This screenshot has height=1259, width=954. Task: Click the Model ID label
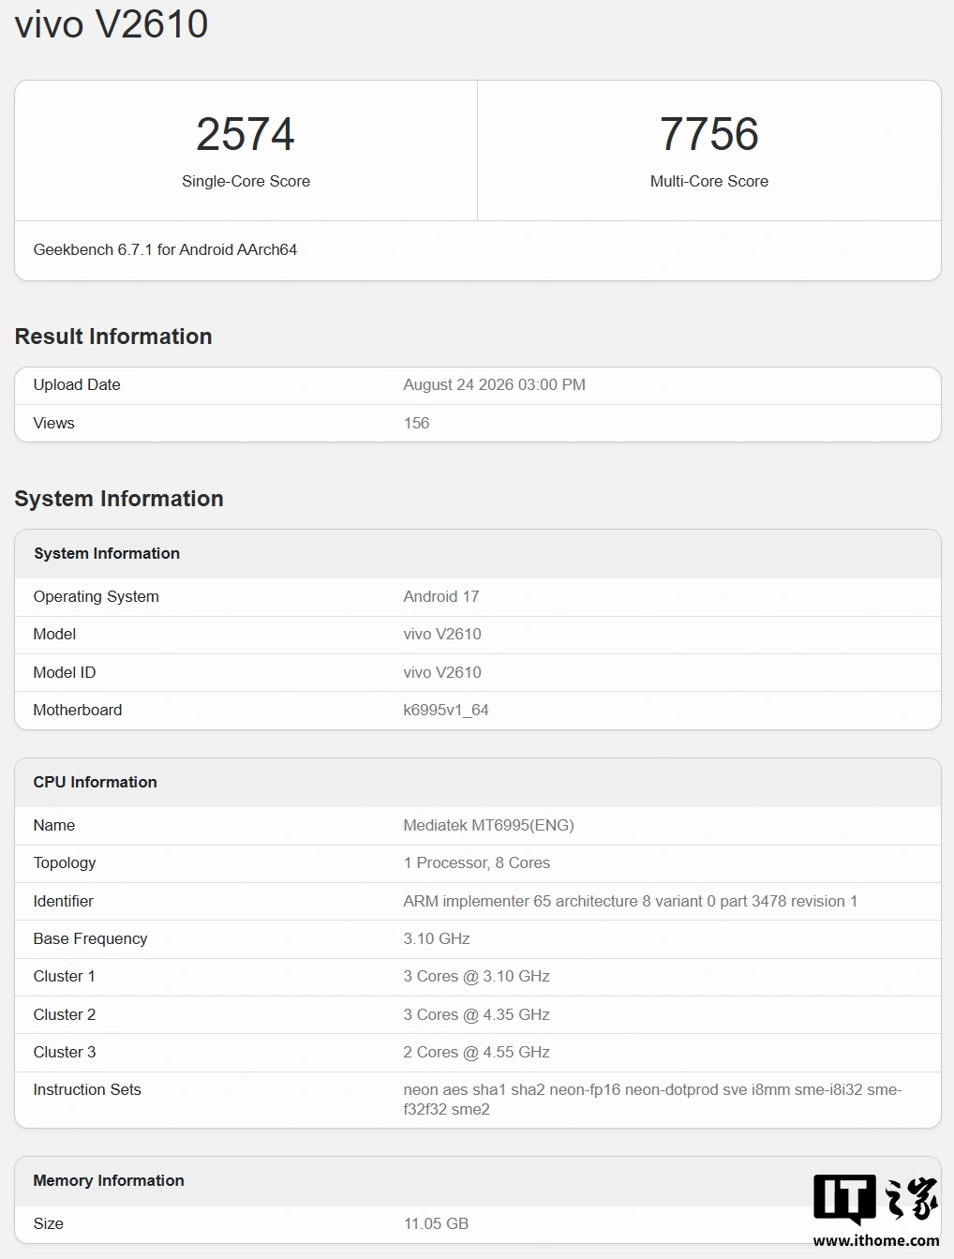coord(65,672)
